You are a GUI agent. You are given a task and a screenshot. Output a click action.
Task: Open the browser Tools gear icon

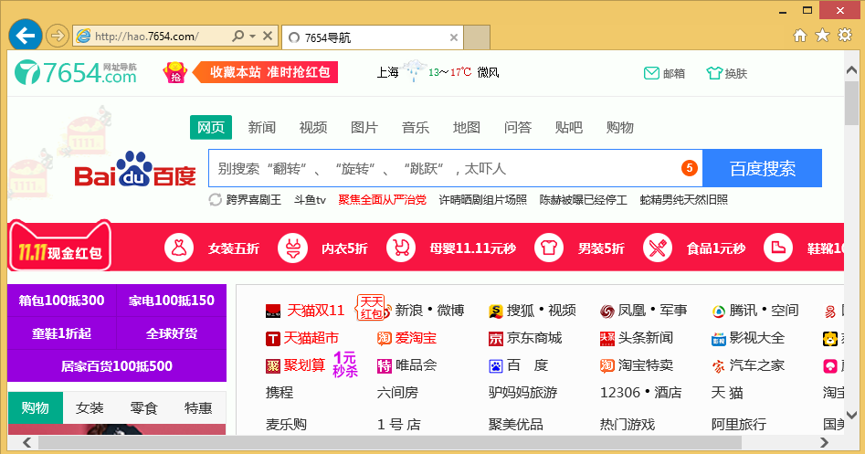click(845, 36)
